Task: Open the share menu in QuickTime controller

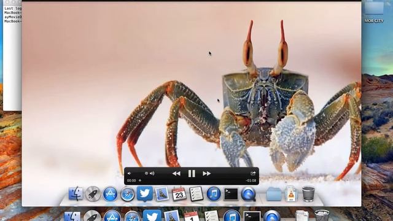Action: tap(253, 173)
